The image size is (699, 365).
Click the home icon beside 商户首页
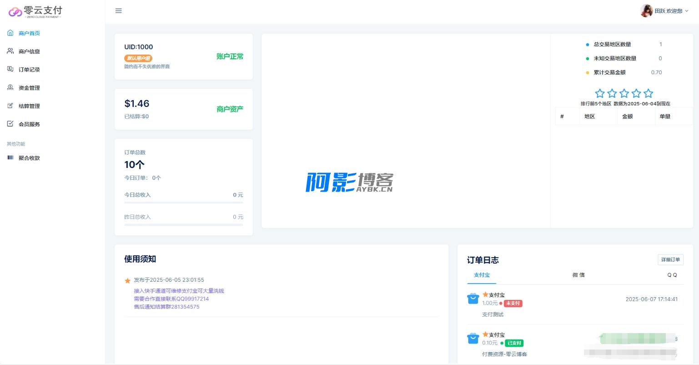(10, 33)
